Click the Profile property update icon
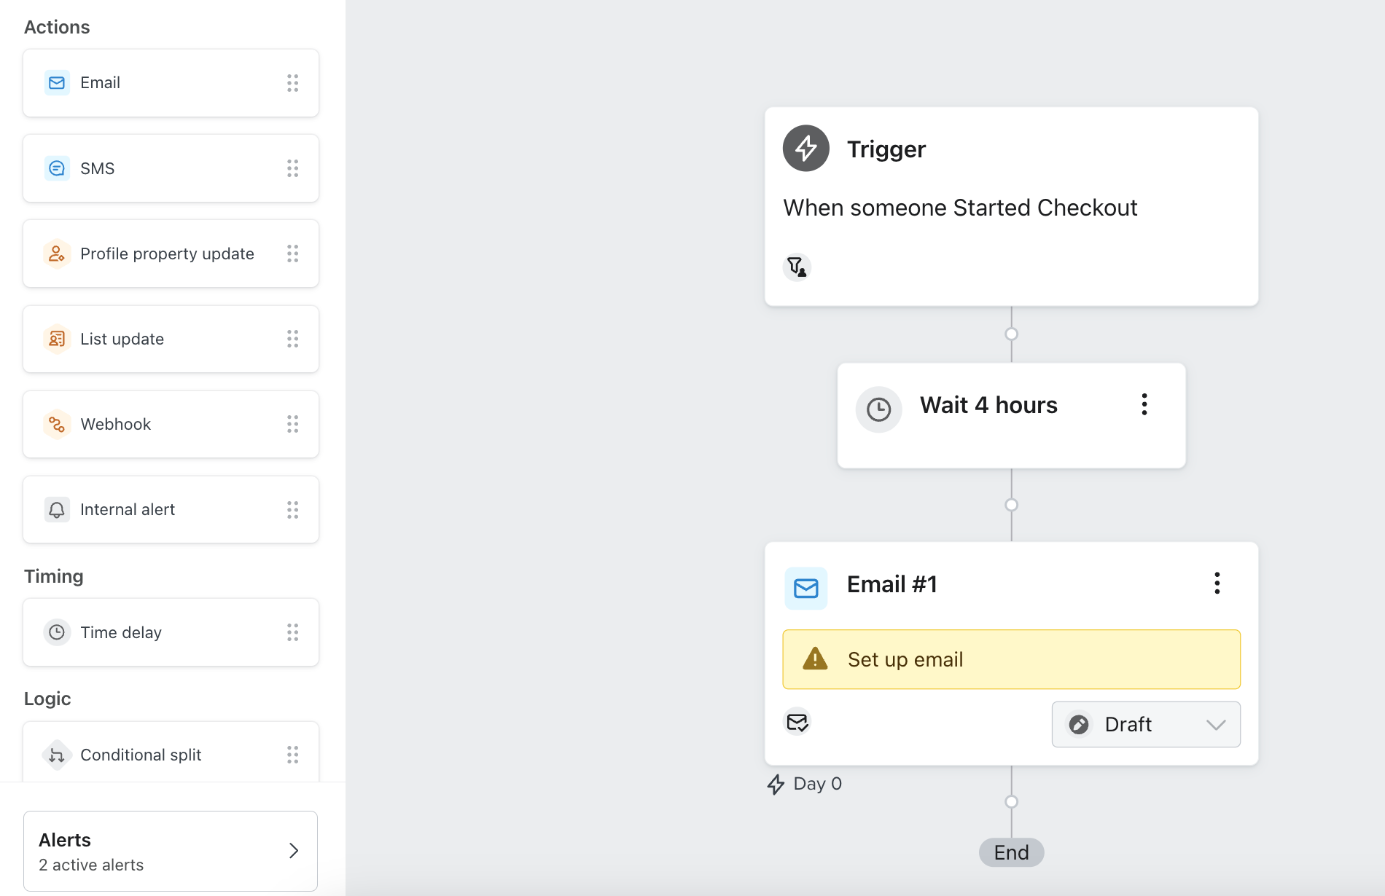 [57, 254]
